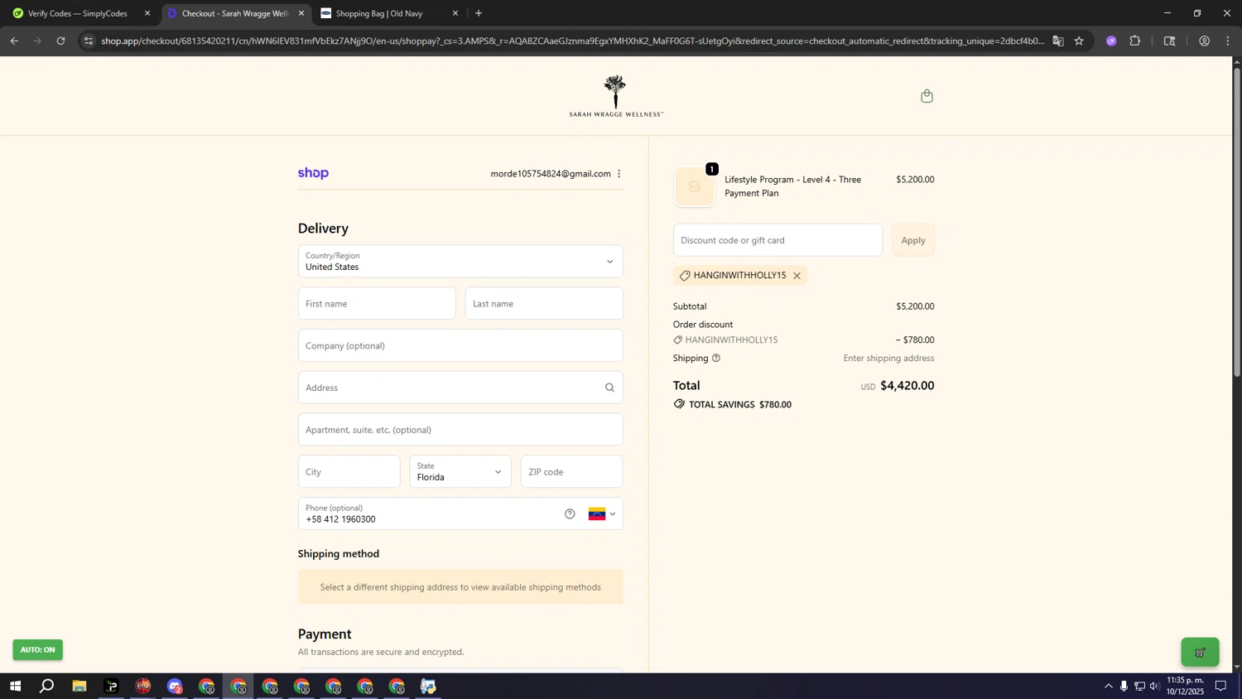Click the First name field
The height and width of the screenshot is (699, 1242).
click(377, 304)
